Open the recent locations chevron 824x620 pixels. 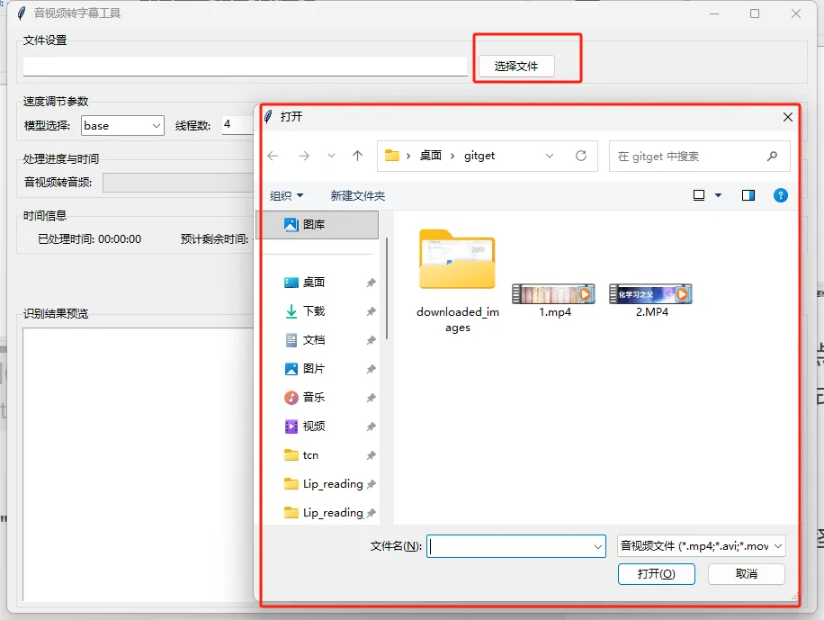[x=331, y=156]
